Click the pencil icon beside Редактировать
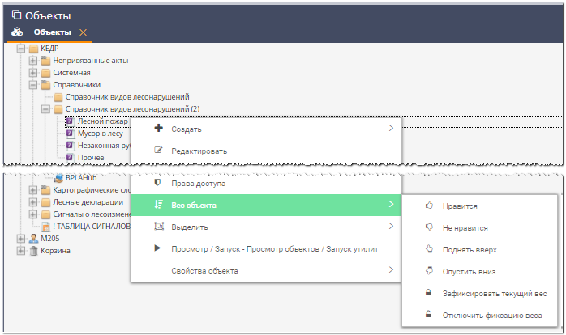This screenshot has height=335, width=566. pyautogui.click(x=158, y=151)
